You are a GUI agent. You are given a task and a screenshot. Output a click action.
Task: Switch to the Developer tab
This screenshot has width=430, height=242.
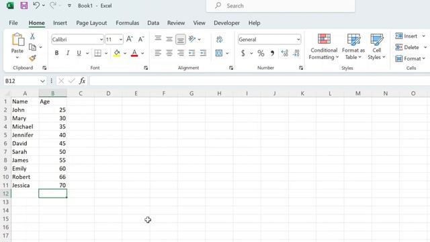227,23
